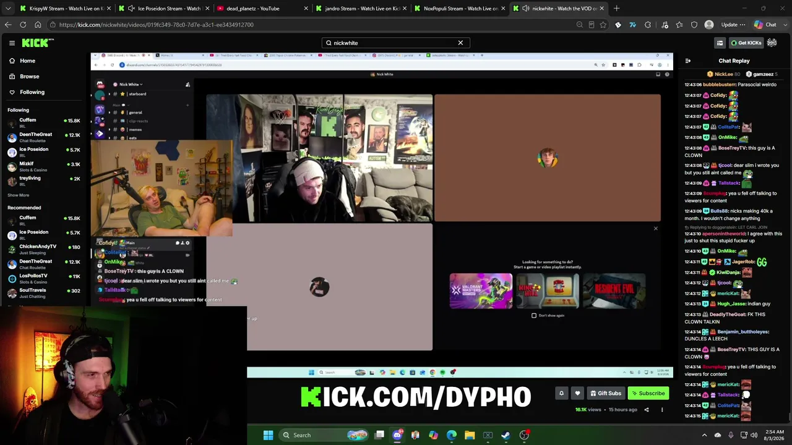Viewport: 792px width, 445px height.
Task: Toggle the Kick sidebar hamburger menu
Action: click(x=12, y=43)
